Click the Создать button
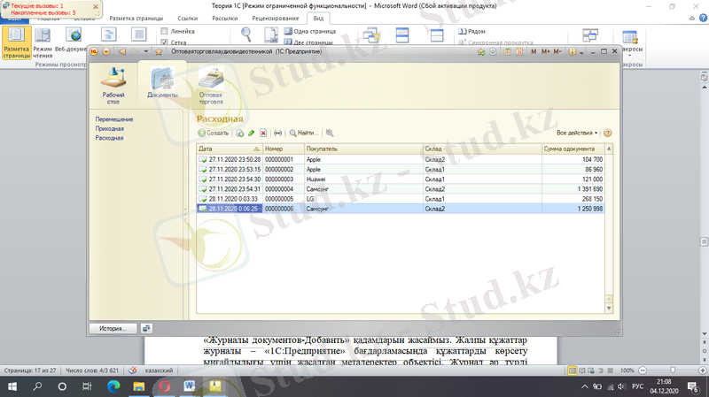The height and width of the screenshot is (397, 709). point(214,134)
